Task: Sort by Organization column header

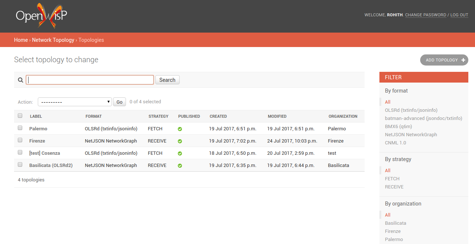Action: click(343, 116)
